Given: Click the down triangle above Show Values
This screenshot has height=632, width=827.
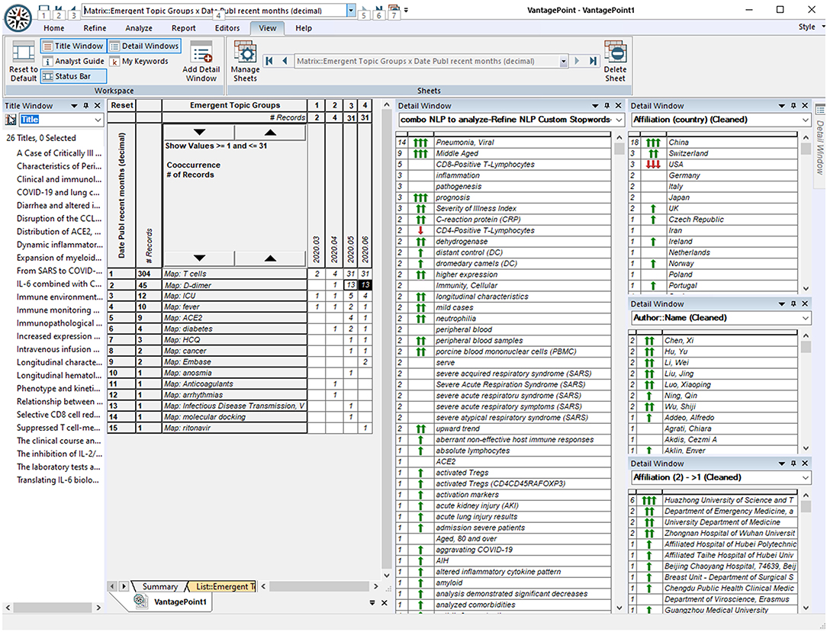Looking at the screenshot, I should pyautogui.click(x=199, y=133).
